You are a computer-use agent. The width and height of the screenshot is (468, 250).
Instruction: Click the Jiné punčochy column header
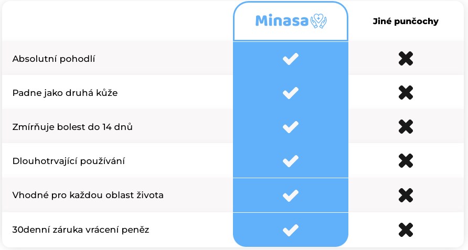click(406, 21)
